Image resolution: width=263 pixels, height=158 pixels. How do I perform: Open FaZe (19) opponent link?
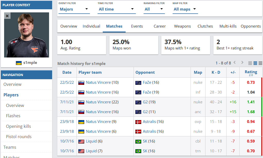click(147, 92)
